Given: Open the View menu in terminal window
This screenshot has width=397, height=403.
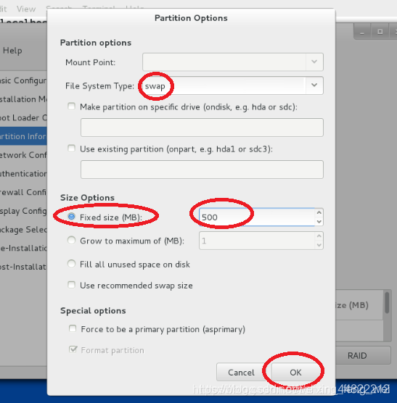Looking at the screenshot, I should click(26, 9).
